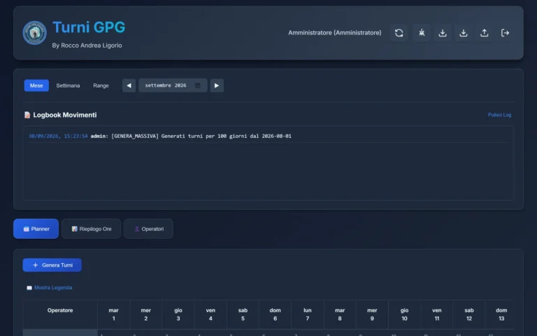Click the logout arrow icon
The image size is (537, 336).
click(x=505, y=33)
